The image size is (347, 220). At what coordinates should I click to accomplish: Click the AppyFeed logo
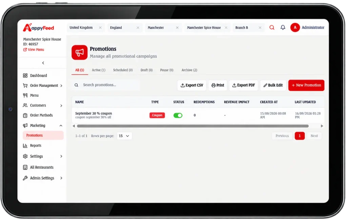[x=39, y=28]
